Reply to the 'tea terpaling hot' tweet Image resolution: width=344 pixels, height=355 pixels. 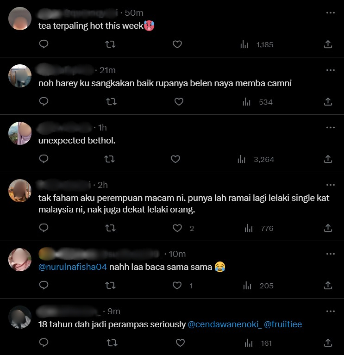44,44
